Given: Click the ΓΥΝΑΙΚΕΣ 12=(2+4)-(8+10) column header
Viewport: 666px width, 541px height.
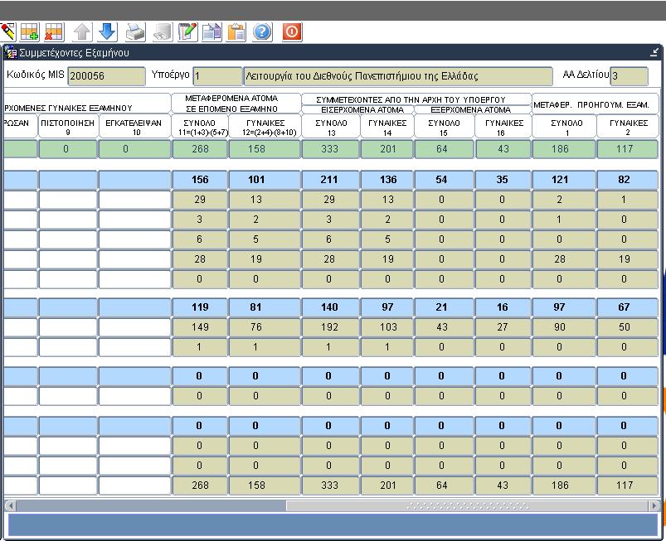Looking at the screenshot, I should pos(265,127).
